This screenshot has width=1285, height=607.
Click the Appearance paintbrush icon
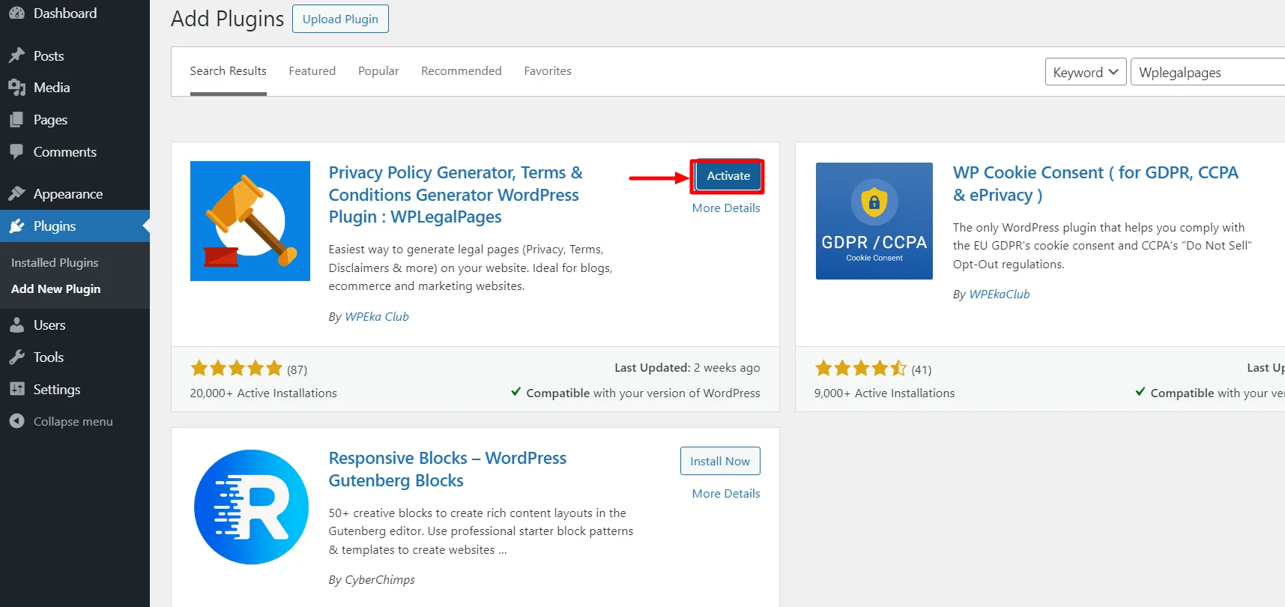[16, 194]
